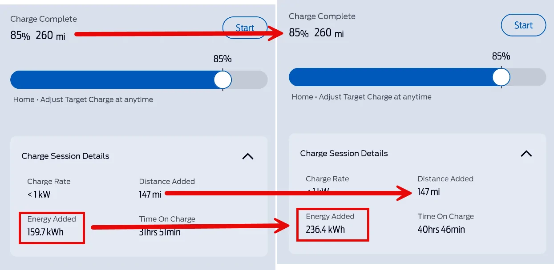Click 'Adjust Target Charge at anytime' text, right panel
Screen dimensions: 554x270
tap(375, 97)
